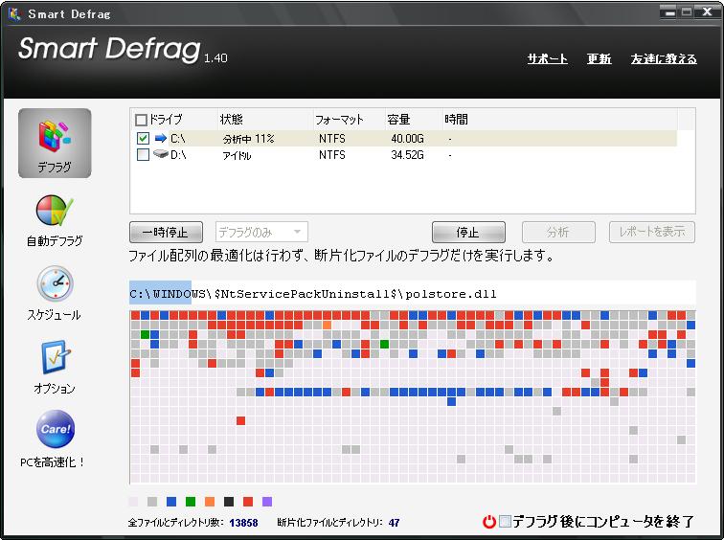Toggle the ドライブ select-all checkbox

coord(141,120)
